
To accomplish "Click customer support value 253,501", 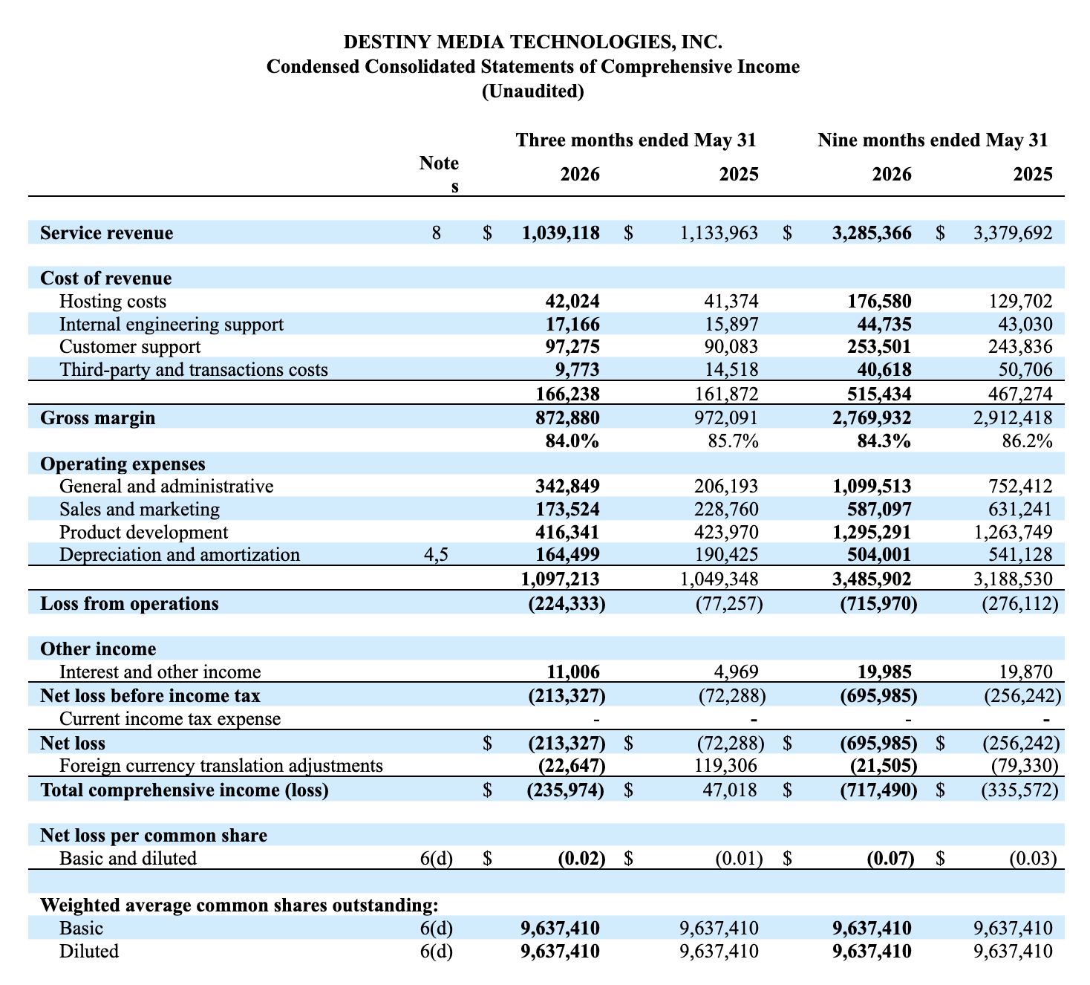I will point(881,348).
